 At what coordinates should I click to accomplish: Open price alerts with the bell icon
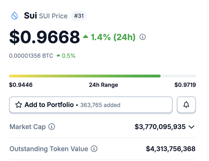point(186,105)
